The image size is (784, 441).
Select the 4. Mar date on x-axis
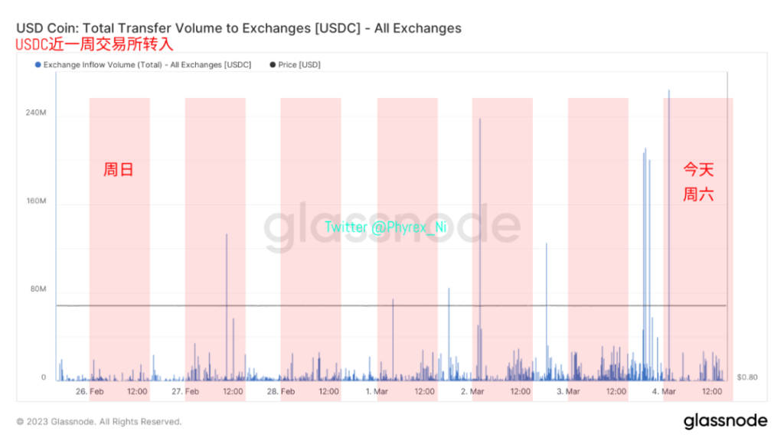click(665, 392)
